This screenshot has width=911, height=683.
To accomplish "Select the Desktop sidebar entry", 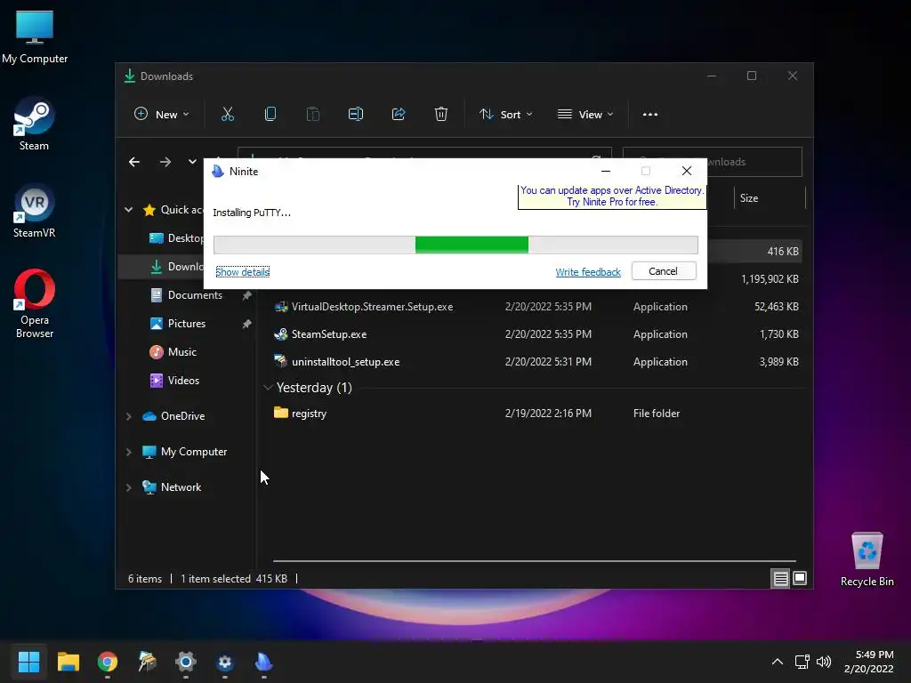I will [177, 238].
